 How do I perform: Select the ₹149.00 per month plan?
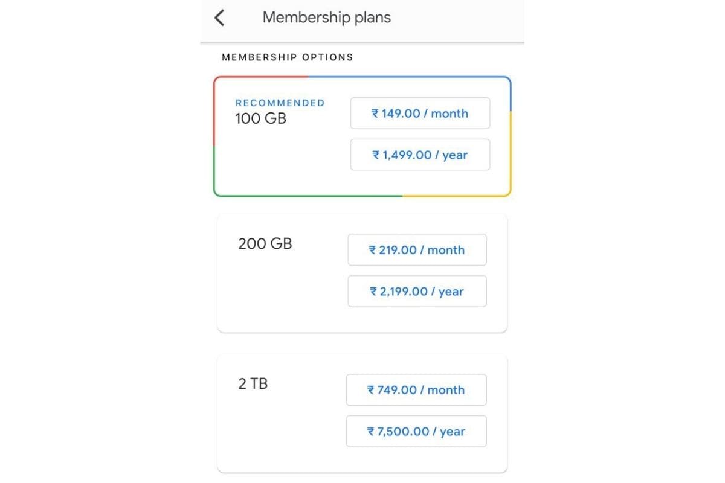[x=420, y=113]
